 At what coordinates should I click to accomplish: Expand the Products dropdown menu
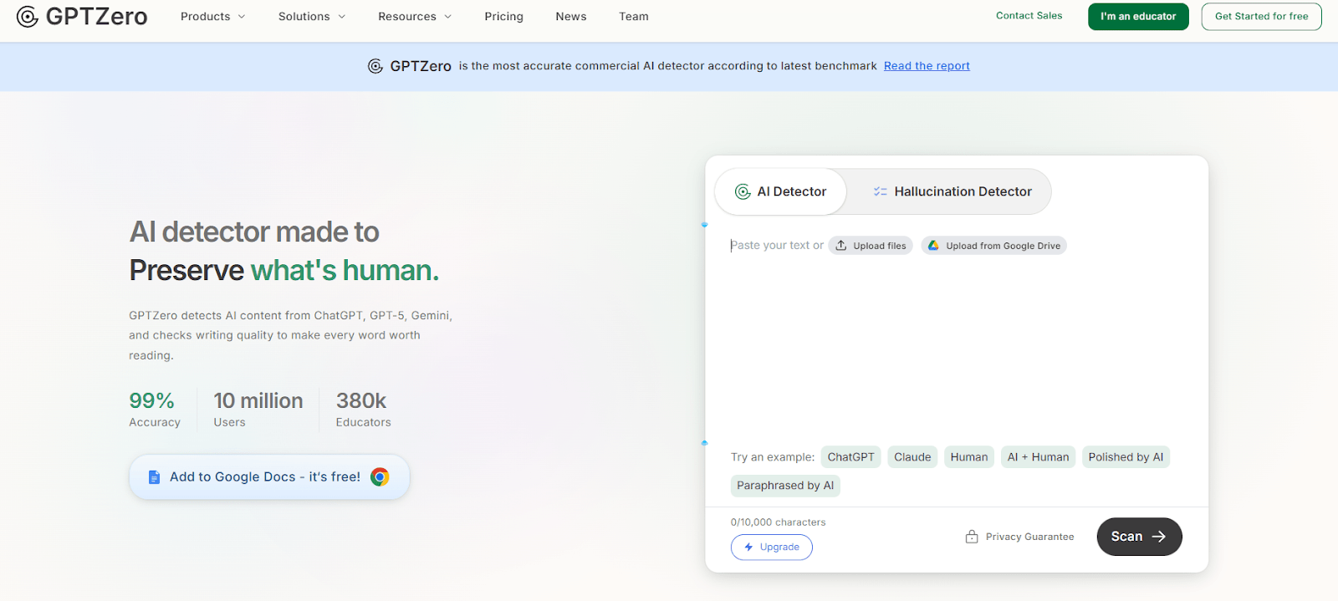tap(213, 17)
